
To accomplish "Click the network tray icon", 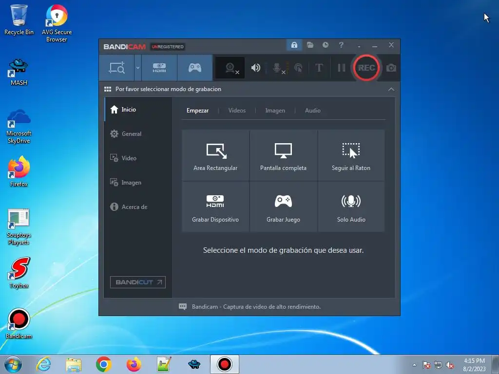I will pos(438,365).
